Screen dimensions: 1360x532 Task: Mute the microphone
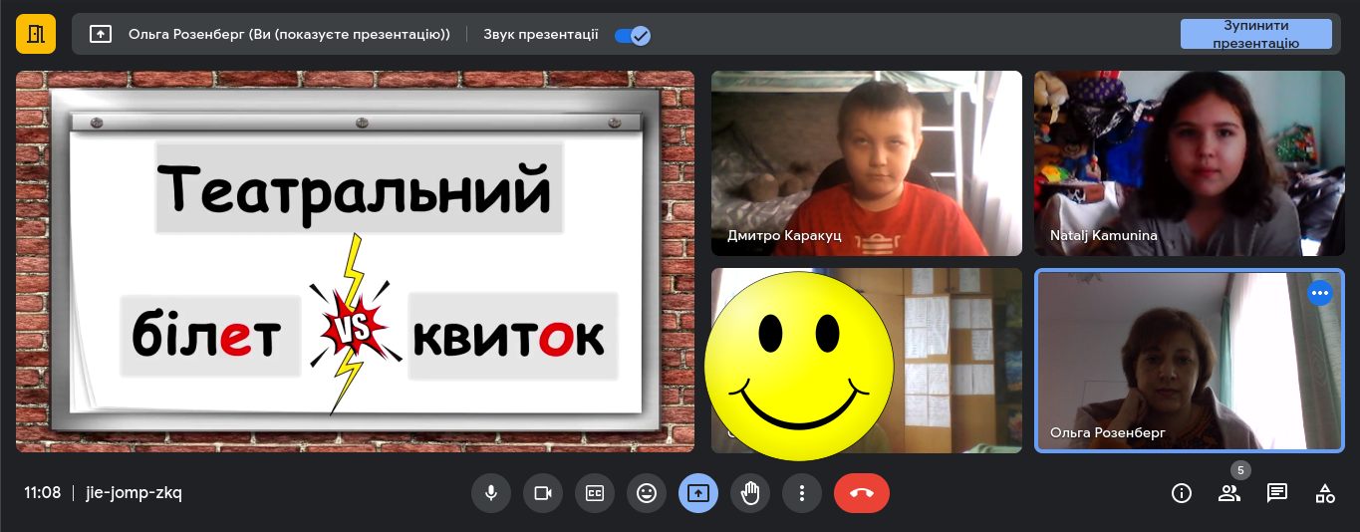coord(491,493)
